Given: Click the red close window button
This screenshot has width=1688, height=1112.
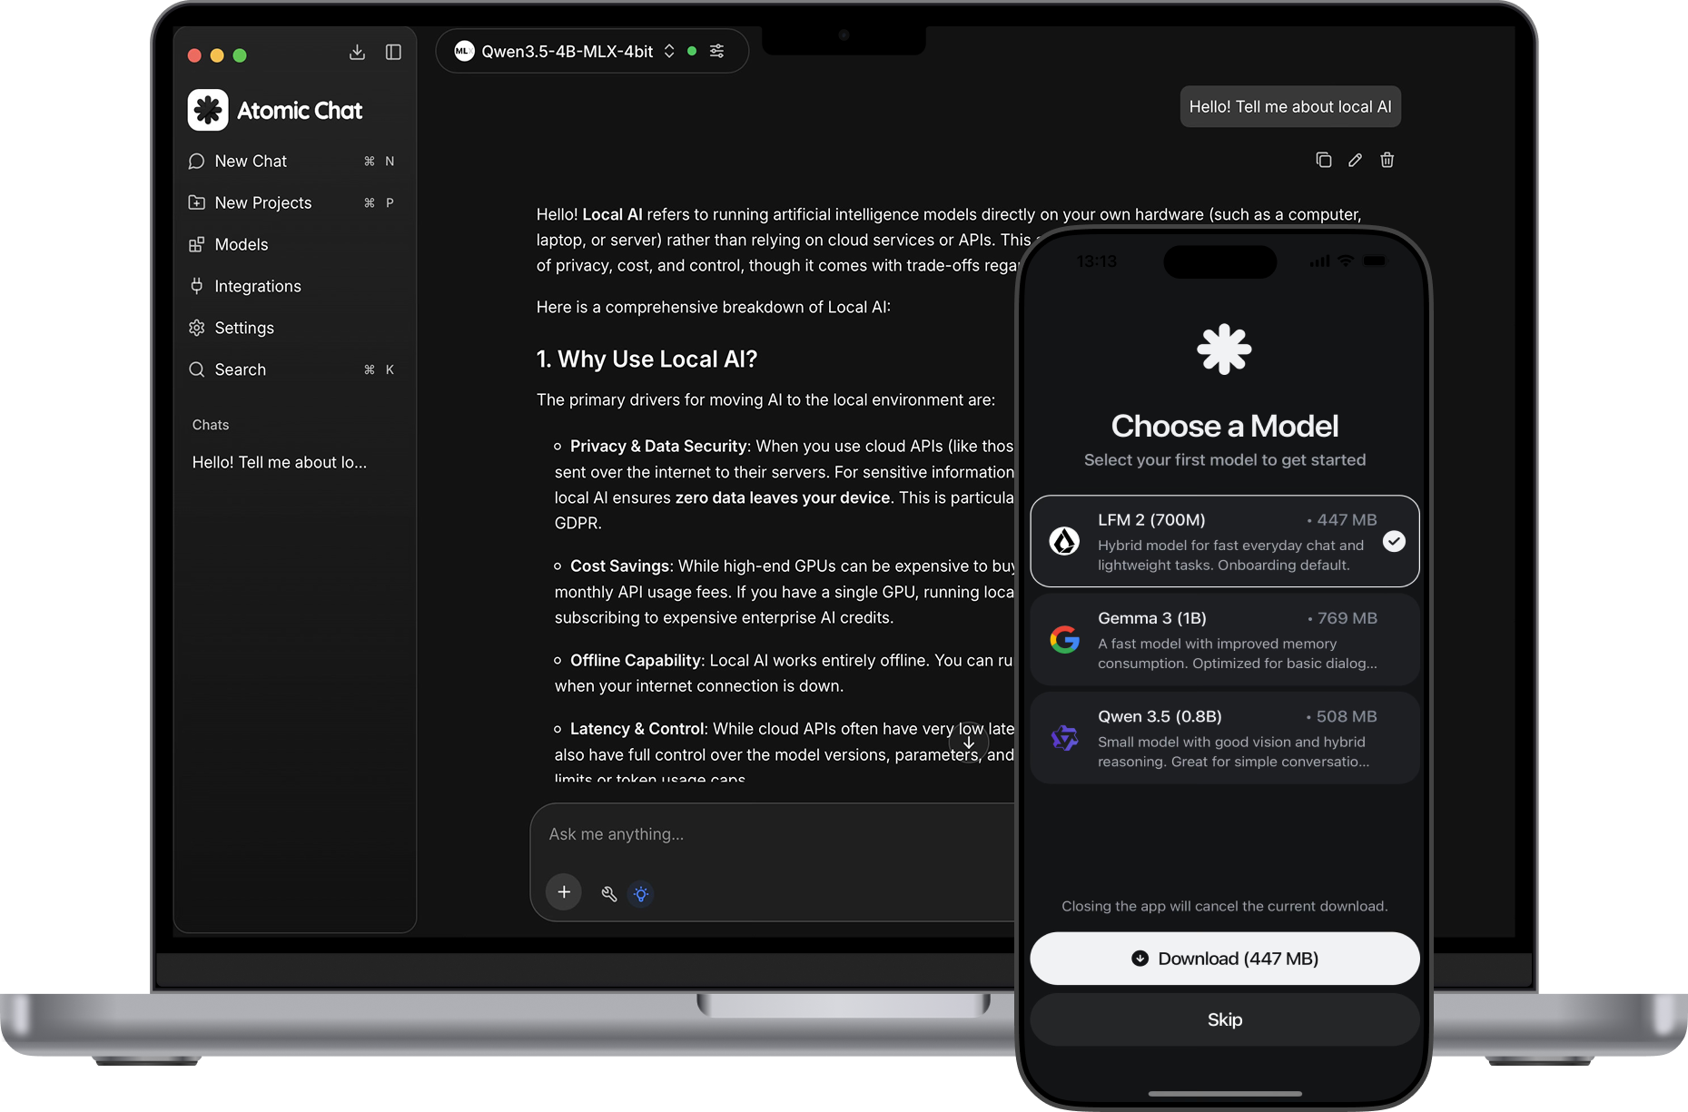Looking at the screenshot, I should [x=194, y=55].
